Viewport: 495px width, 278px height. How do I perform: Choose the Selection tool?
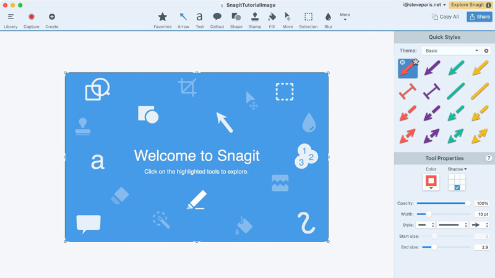(308, 21)
